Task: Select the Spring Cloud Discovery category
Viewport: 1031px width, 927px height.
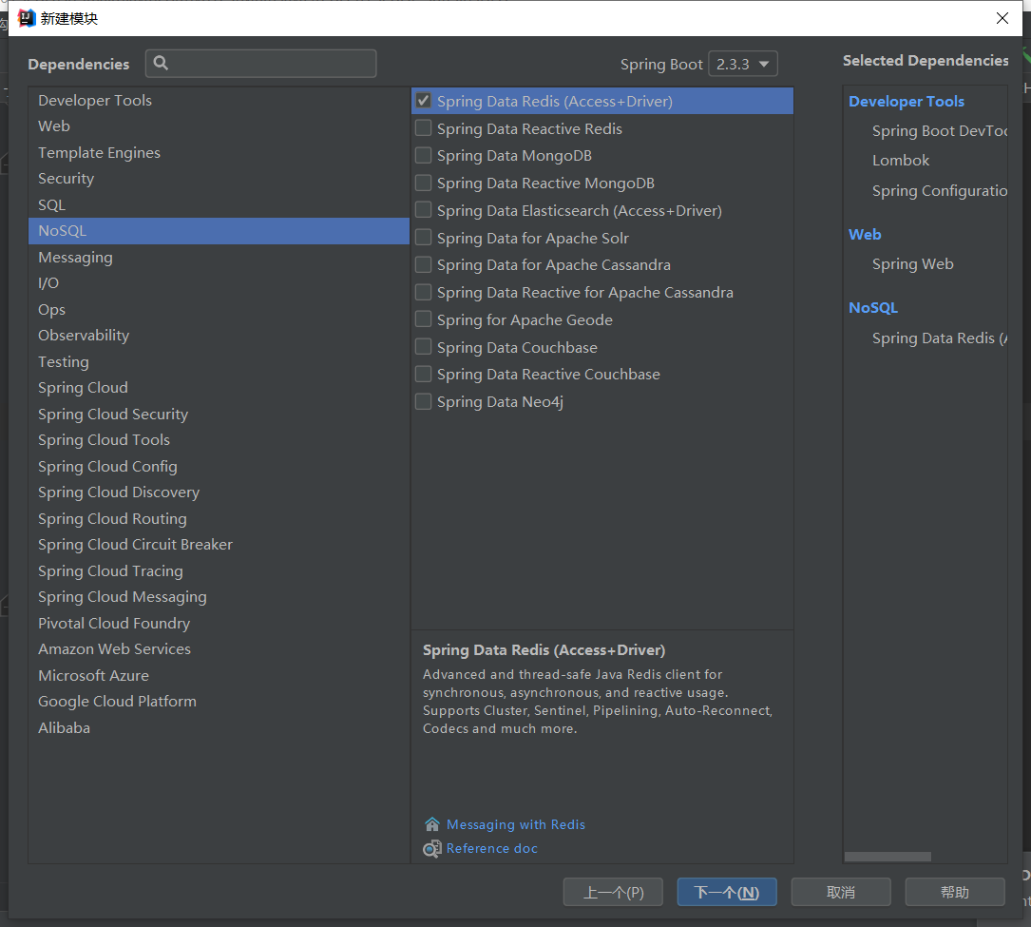Action: (x=119, y=492)
